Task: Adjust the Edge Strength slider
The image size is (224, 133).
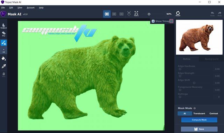Action: (x=180, y=76)
